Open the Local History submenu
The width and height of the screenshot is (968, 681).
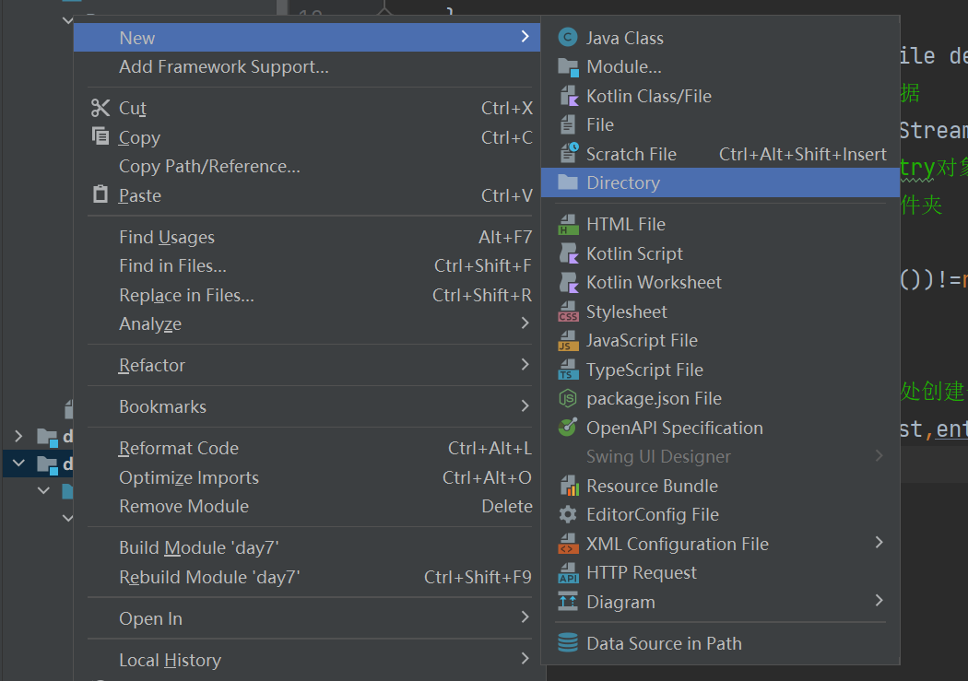(x=170, y=660)
